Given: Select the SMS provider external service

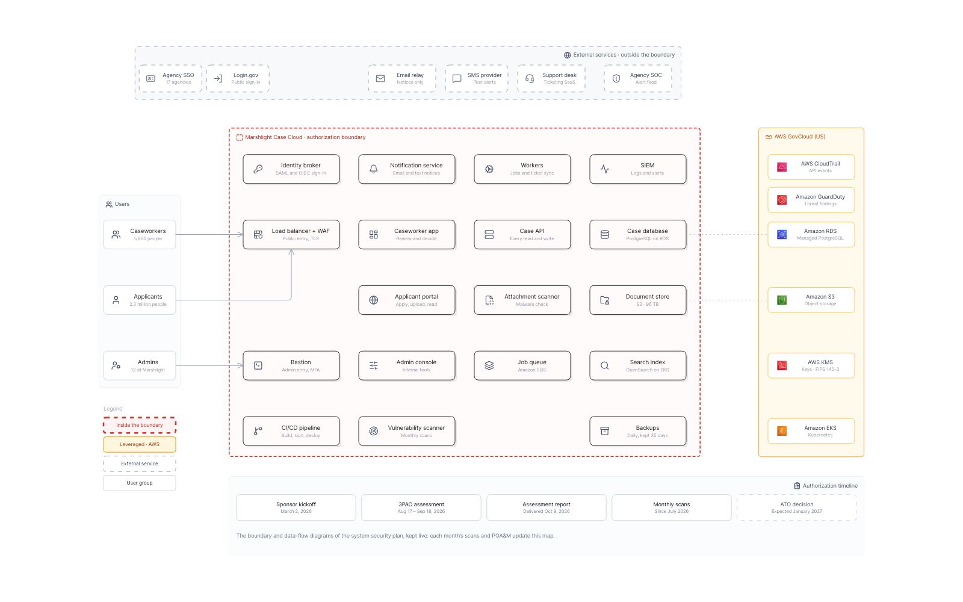Looking at the screenshot, I should (477, 79).
